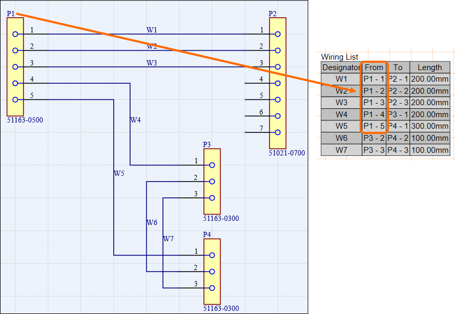Select the W4 designator cell in table
455x314 pixels.
(x=342, y=115)
